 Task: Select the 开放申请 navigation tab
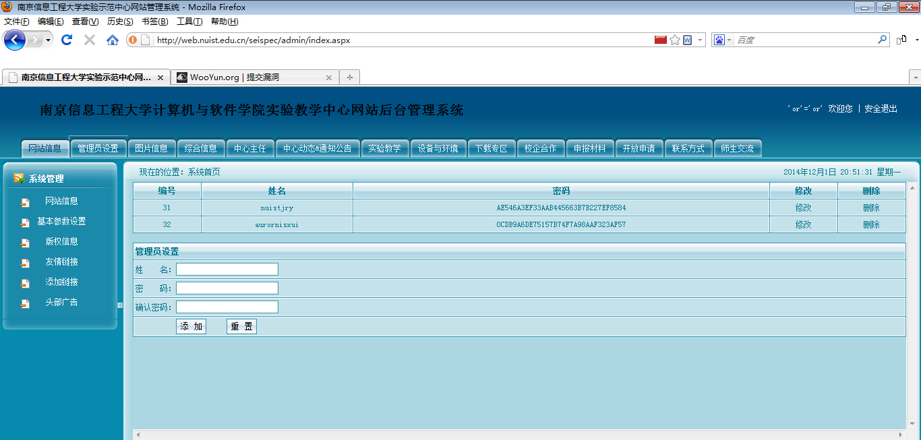point(638,148)
